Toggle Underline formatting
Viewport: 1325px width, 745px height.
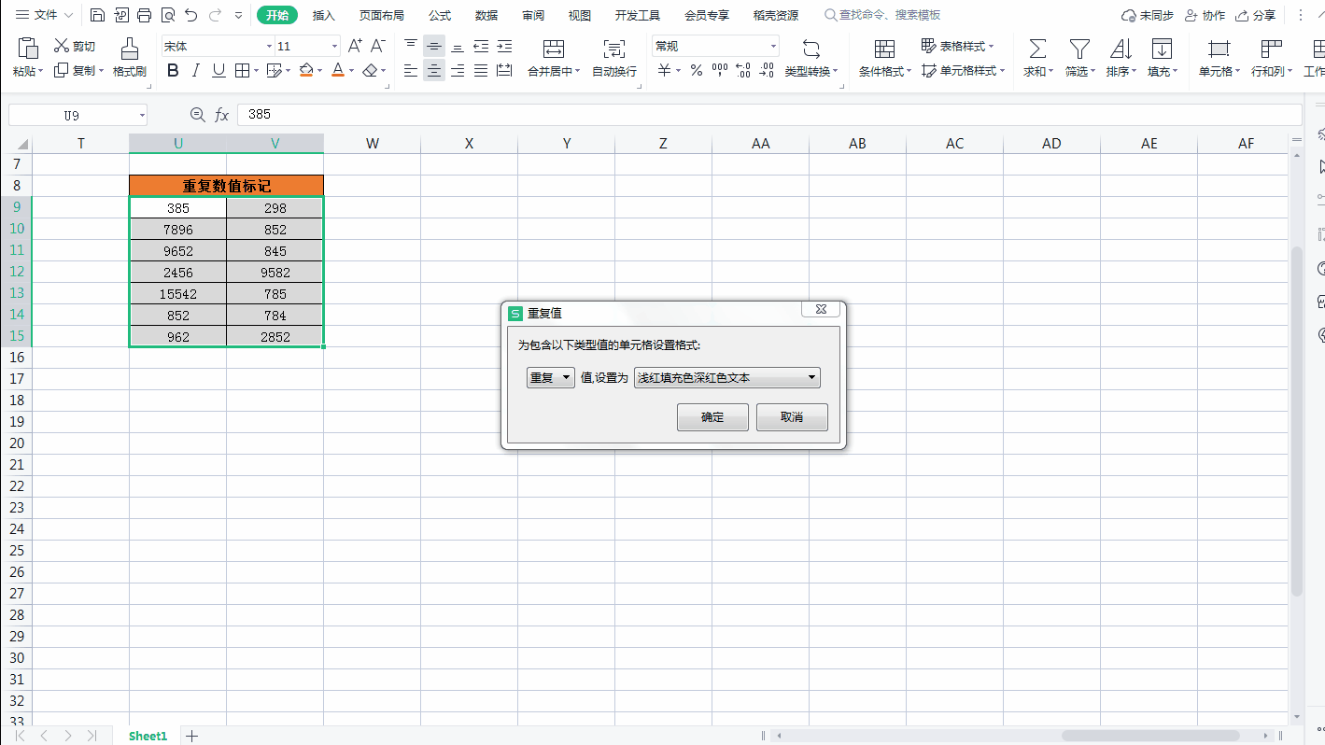218,70
